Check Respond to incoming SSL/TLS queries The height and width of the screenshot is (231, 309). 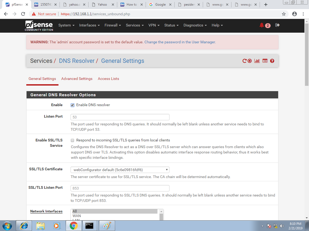pos(72,140)
